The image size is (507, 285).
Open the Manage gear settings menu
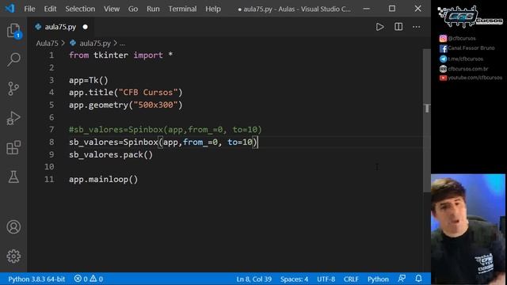tap(13, 256)
